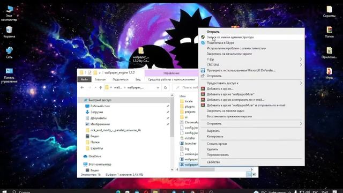Select the plugins folder
Image resolution: width=343 pixels, height=193 pixels.
click(x=187, y=106)
